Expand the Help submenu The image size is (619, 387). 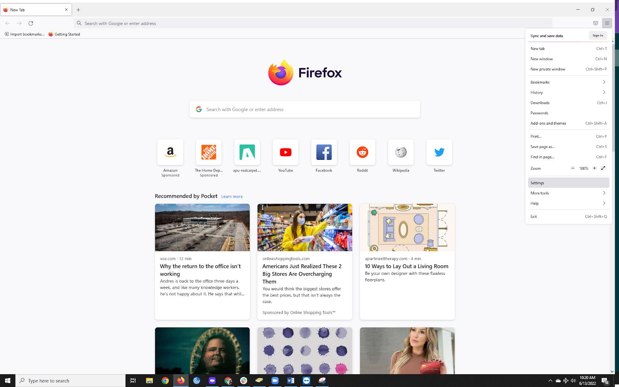pyautogui.click(x=568, y=203)
